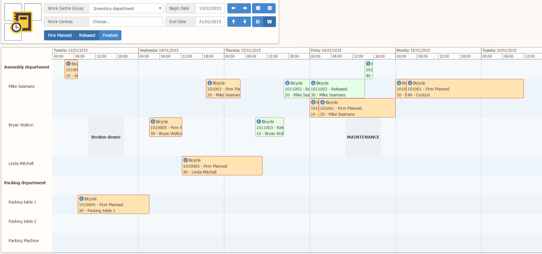Viewport: 542px width, 254px height.
Task: Click the right arrow navigation button
Action: click(245, 8)
